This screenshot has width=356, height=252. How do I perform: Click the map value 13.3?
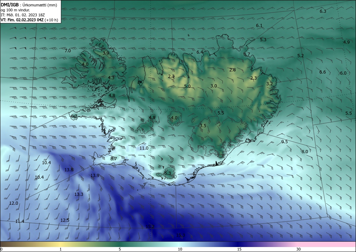click(x=79, y=194)
